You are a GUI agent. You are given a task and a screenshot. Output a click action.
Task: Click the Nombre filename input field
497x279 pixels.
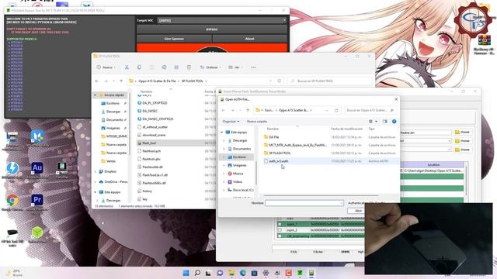point(304,203)
